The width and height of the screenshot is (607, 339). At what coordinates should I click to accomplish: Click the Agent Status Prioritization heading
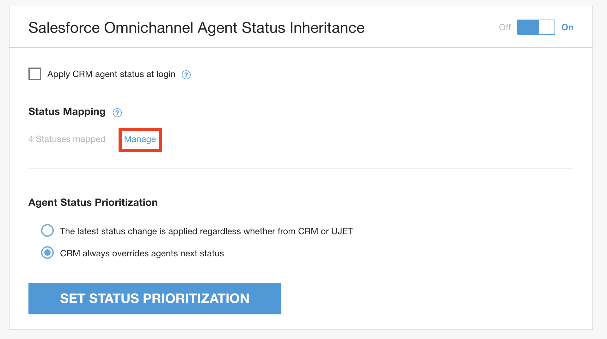click(x=93, y=202)
